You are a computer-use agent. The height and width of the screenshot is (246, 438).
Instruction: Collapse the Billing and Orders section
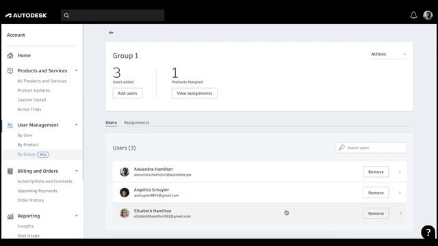tap(76, 171)
